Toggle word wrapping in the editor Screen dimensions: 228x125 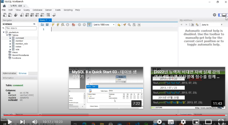[x=139, y=25]
